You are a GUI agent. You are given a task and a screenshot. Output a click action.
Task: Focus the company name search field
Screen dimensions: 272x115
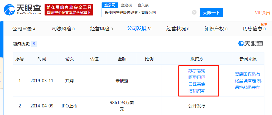151,12
